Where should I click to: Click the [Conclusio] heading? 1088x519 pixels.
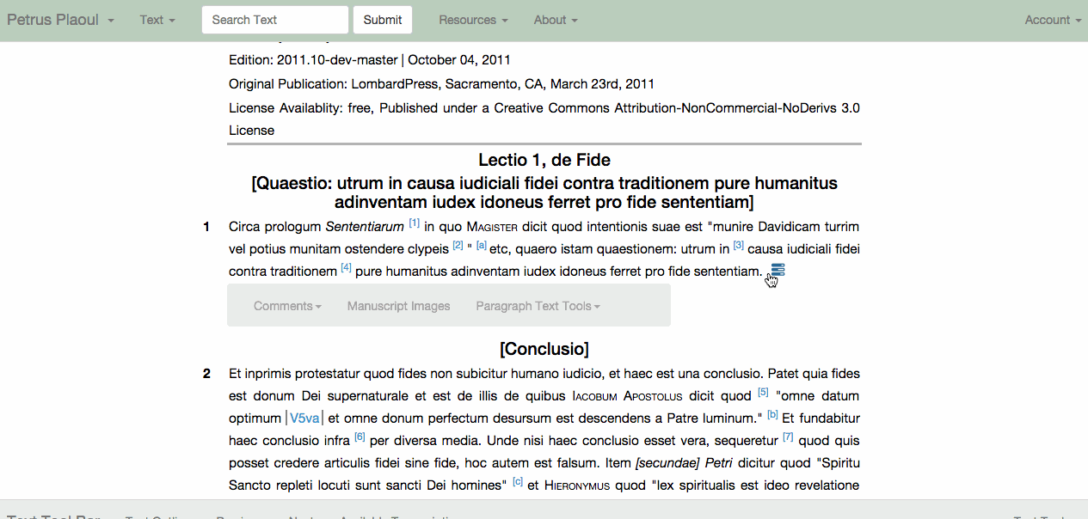pos(544,350)
